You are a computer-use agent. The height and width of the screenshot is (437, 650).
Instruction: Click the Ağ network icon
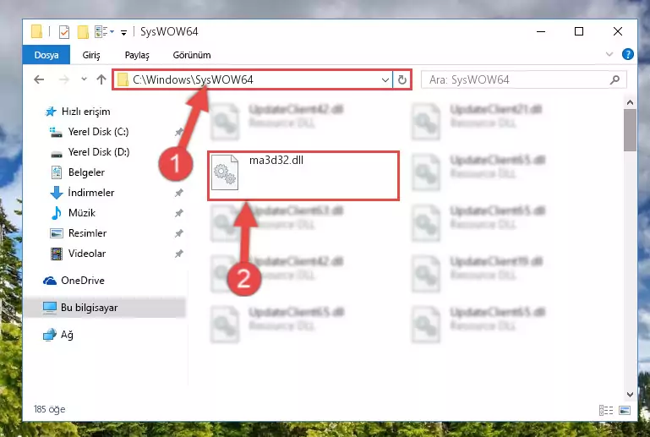(x=50, y=335)
